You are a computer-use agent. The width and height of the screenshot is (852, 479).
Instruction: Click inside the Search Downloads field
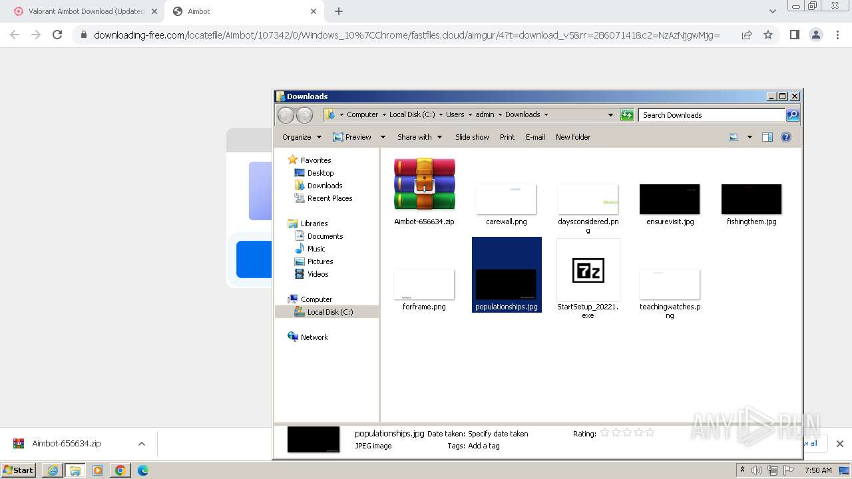pyautogui.click(x=712, y=115)
